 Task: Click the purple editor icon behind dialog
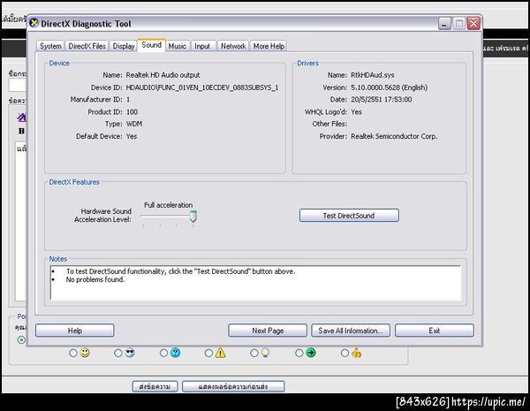coord(21,118)
